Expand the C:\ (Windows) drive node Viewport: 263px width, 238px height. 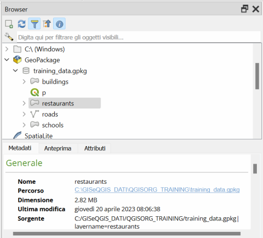(x=7, y=49)
